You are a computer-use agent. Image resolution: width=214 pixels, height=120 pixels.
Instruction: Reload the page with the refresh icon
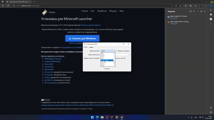(8, 6)
